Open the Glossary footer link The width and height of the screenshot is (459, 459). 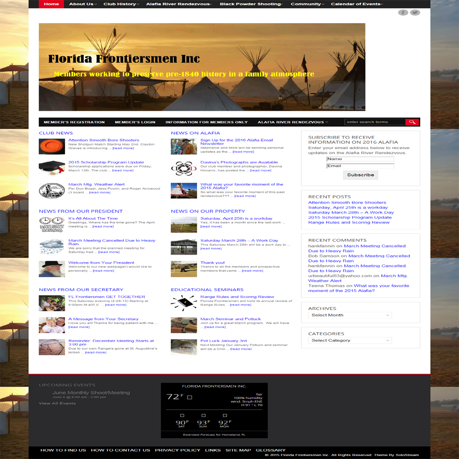click(x=271, y=450)
